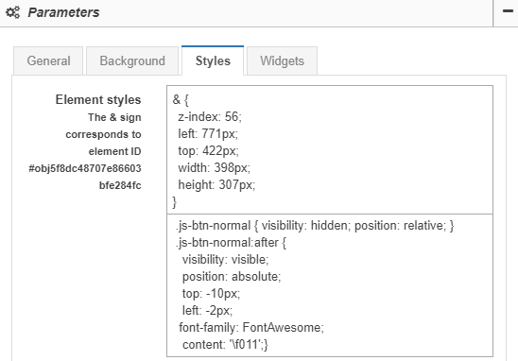This screenshot has height=361, width=518.
Task: Collapse the Parameters panel with minus button
Action: 508,11
